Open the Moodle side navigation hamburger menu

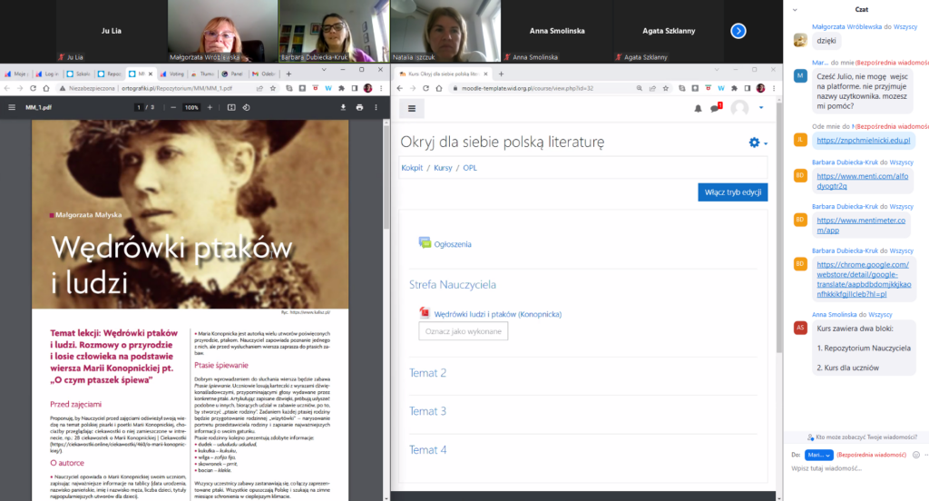(411, 108)
